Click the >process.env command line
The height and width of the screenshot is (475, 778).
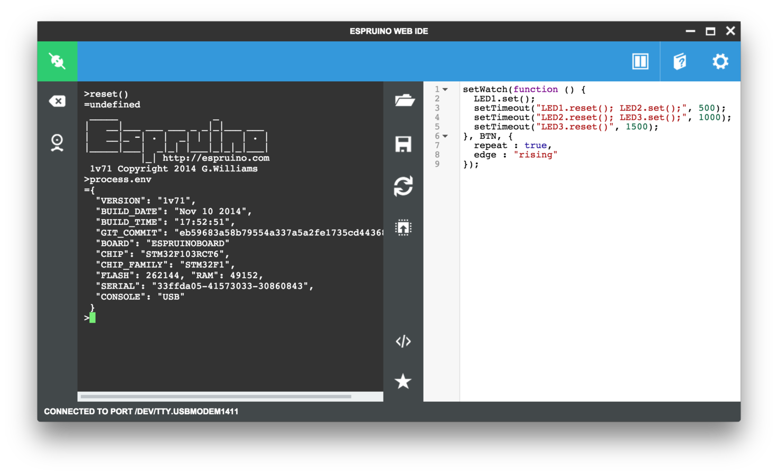pos(118,179)
